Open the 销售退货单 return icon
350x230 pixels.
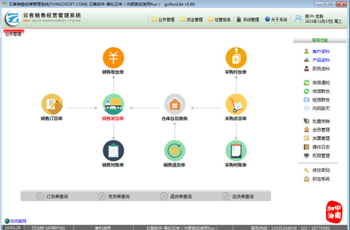[175, 151]
